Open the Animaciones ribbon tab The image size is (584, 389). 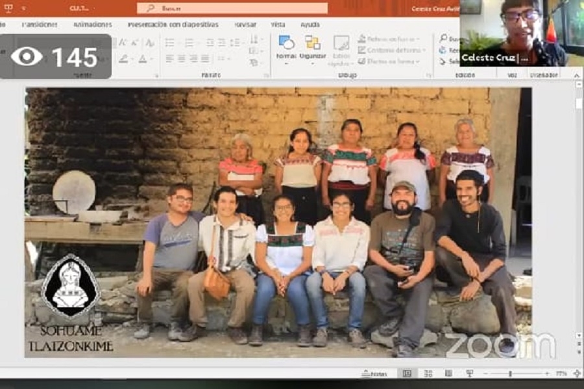coord(92,25)
